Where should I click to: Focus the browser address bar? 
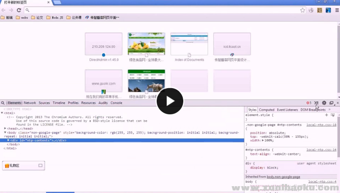163,10
